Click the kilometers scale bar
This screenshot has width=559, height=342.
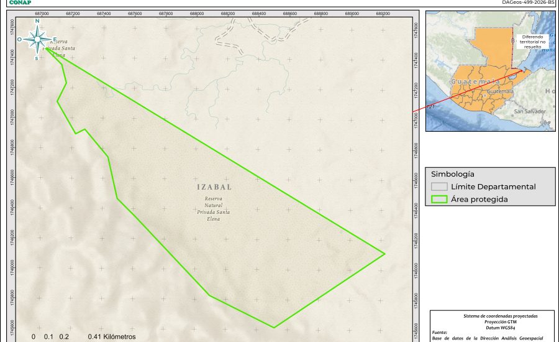click(x=80, y=336)
